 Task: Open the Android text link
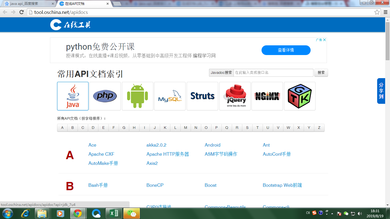pos(212,145)
